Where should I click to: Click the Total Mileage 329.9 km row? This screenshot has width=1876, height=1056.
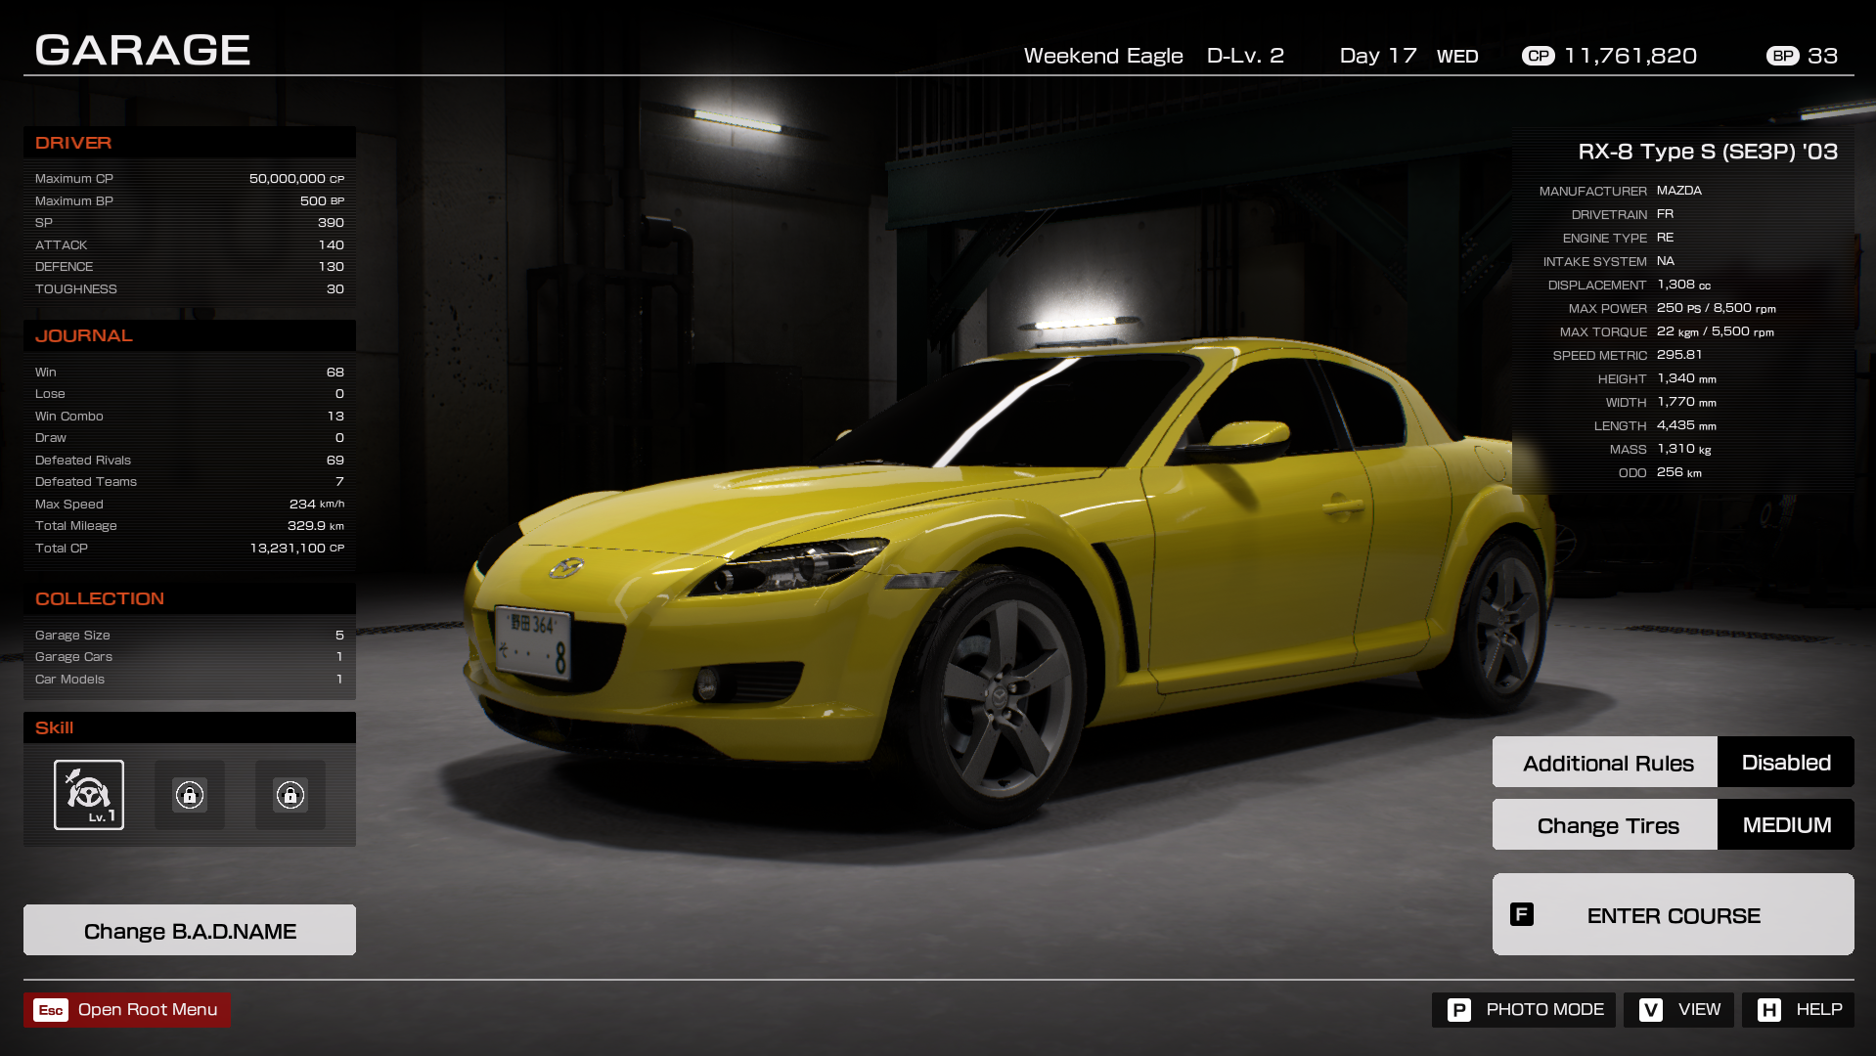coord(190,526)
